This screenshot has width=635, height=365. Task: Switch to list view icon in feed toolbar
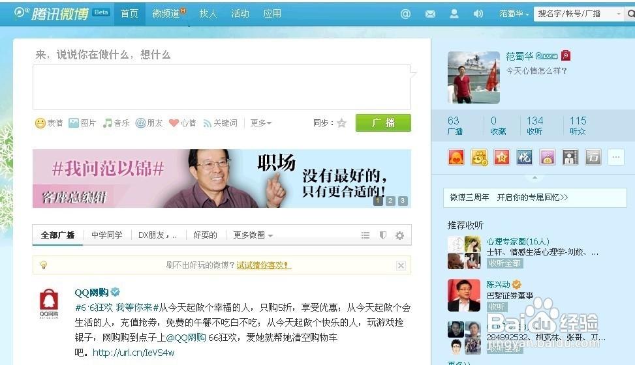click(x=365, y=235)
